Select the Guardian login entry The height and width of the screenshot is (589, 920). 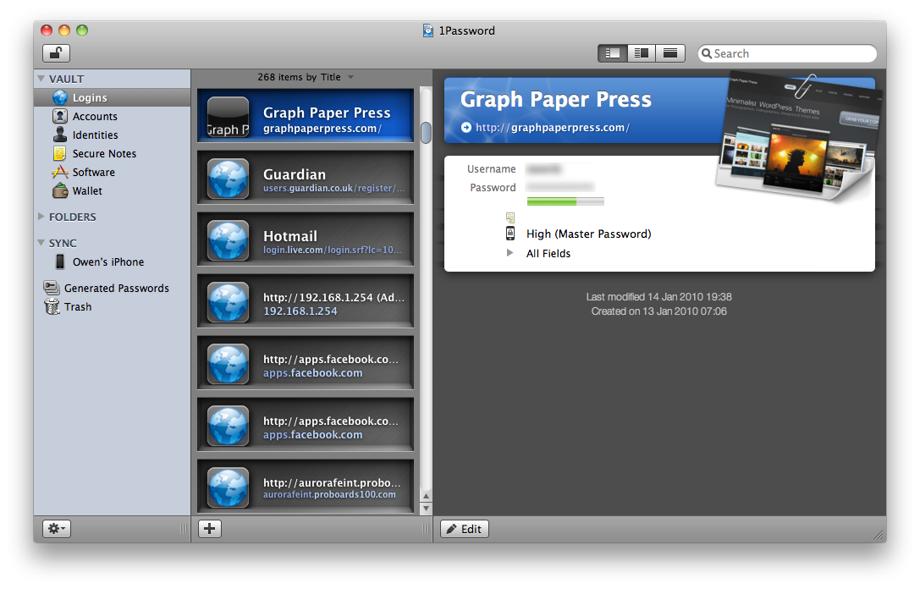[x=306, y=178]
